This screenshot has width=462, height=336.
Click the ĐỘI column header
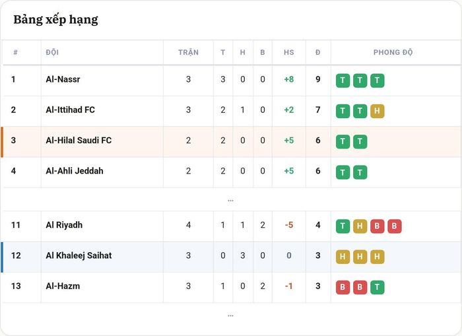[52, 52]
